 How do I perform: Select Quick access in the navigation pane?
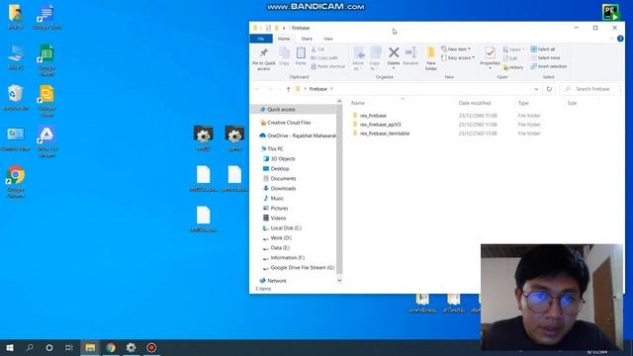click(281, 110)
